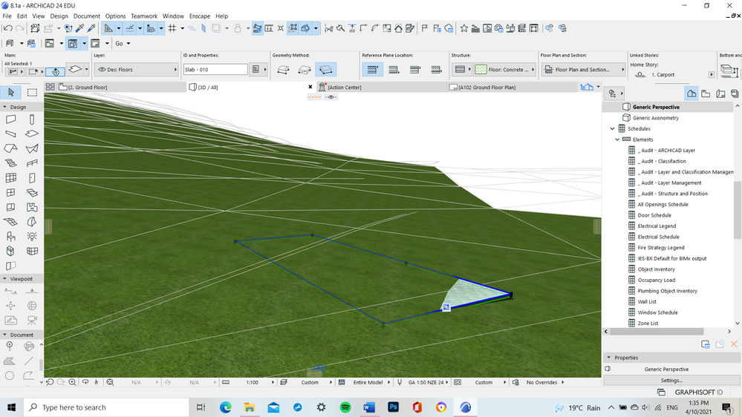Collapse the Schedules tree node
Screen dimensions: 742x417
pyautogui.click(x=612, y=129)
